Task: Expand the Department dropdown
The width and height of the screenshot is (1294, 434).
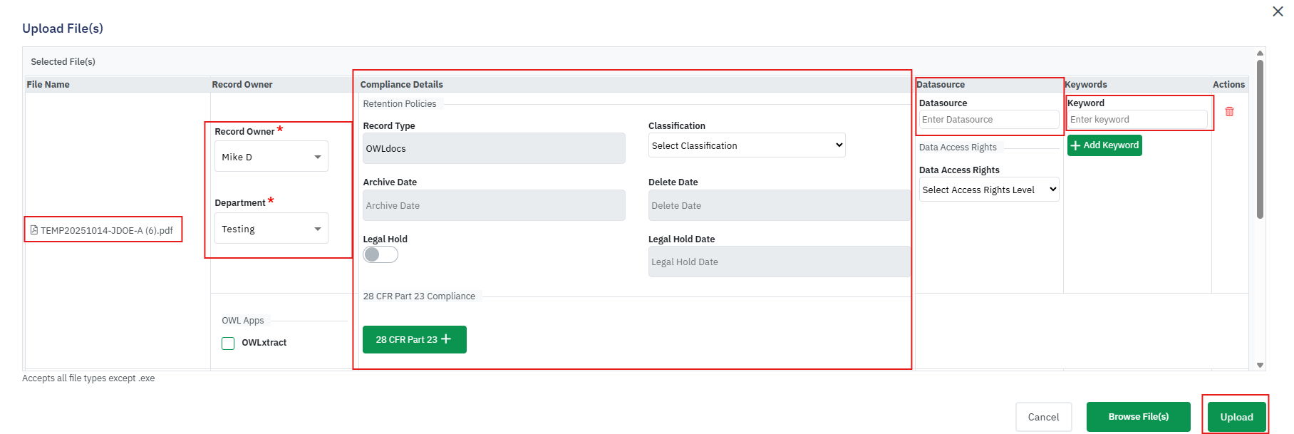Action: coord(271,229)
